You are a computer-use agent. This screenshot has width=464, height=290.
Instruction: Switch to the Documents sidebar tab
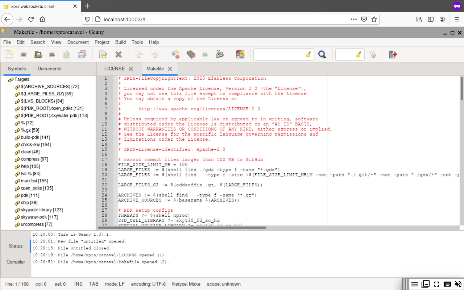coord(50,69)
